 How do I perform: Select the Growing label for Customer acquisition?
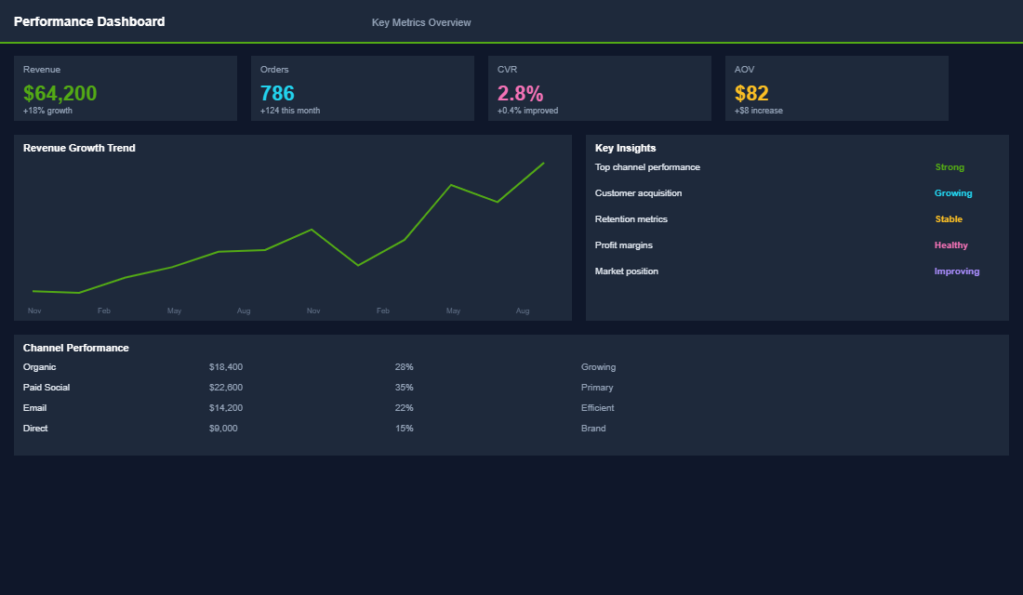[953, 192]
